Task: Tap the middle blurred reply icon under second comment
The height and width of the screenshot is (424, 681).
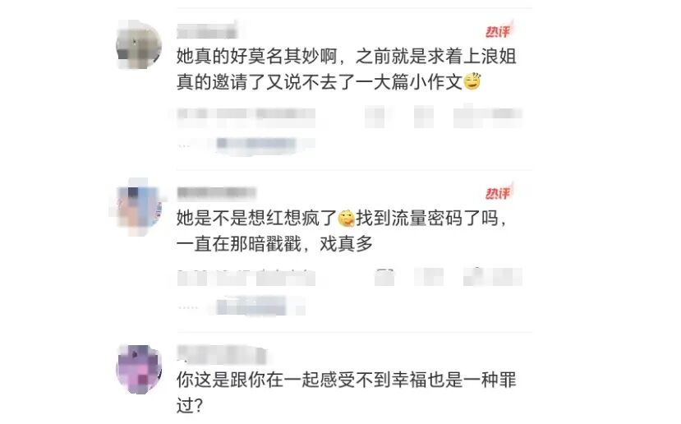Action: click(x=429, y=277)
